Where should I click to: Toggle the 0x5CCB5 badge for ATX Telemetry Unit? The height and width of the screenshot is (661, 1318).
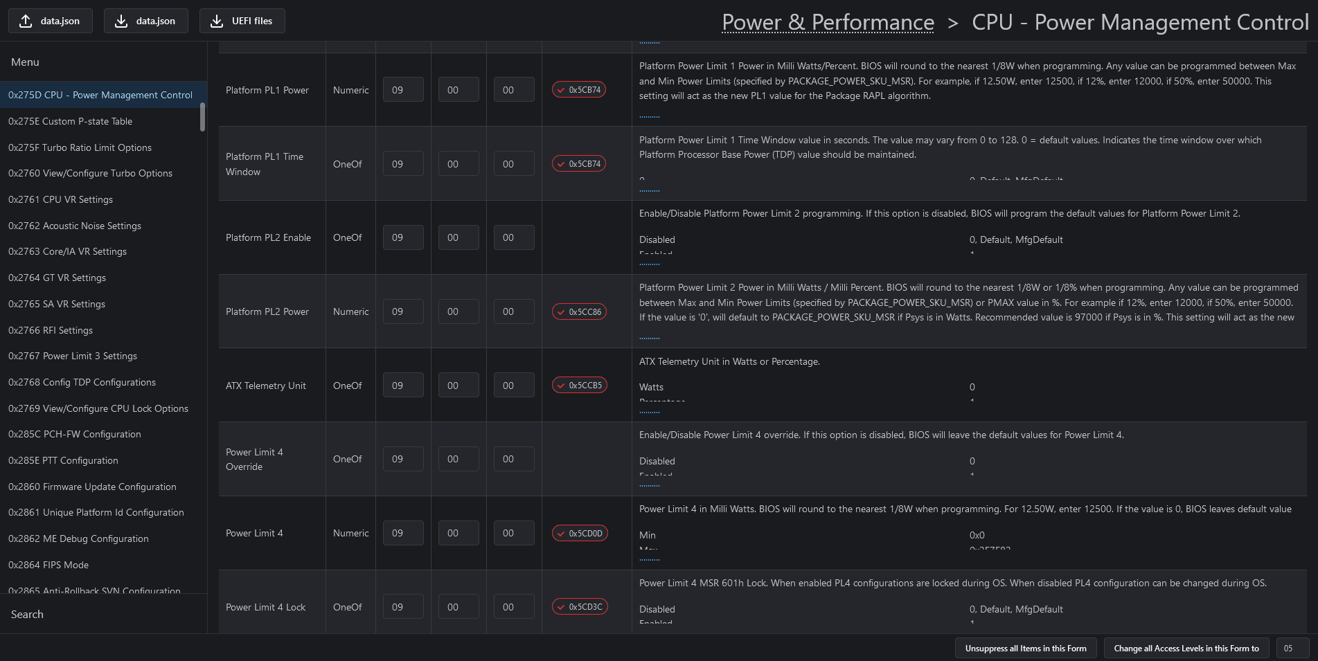click(579, 386)
